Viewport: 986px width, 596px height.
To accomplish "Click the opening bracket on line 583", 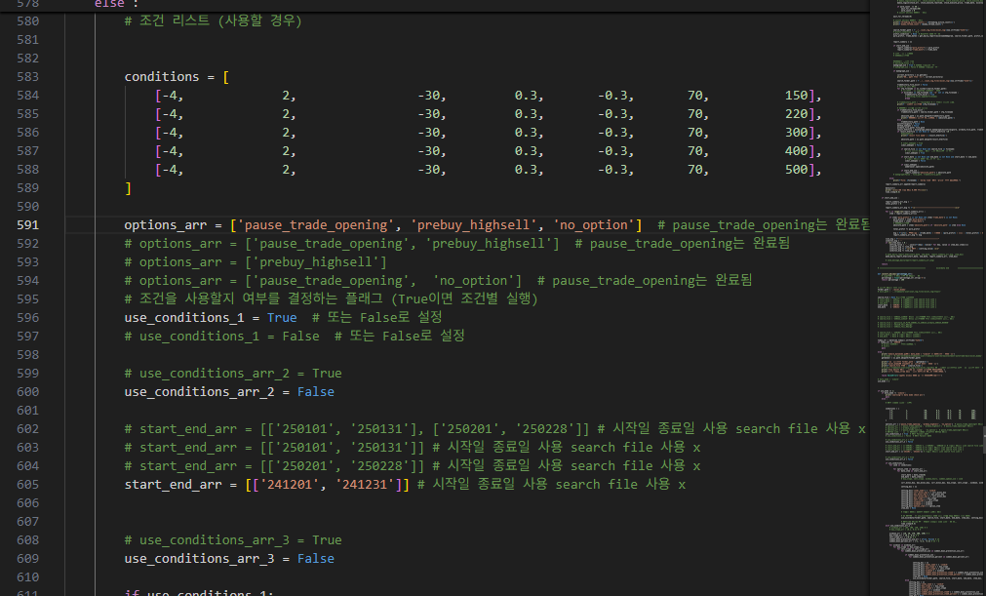I will point(225,77).
